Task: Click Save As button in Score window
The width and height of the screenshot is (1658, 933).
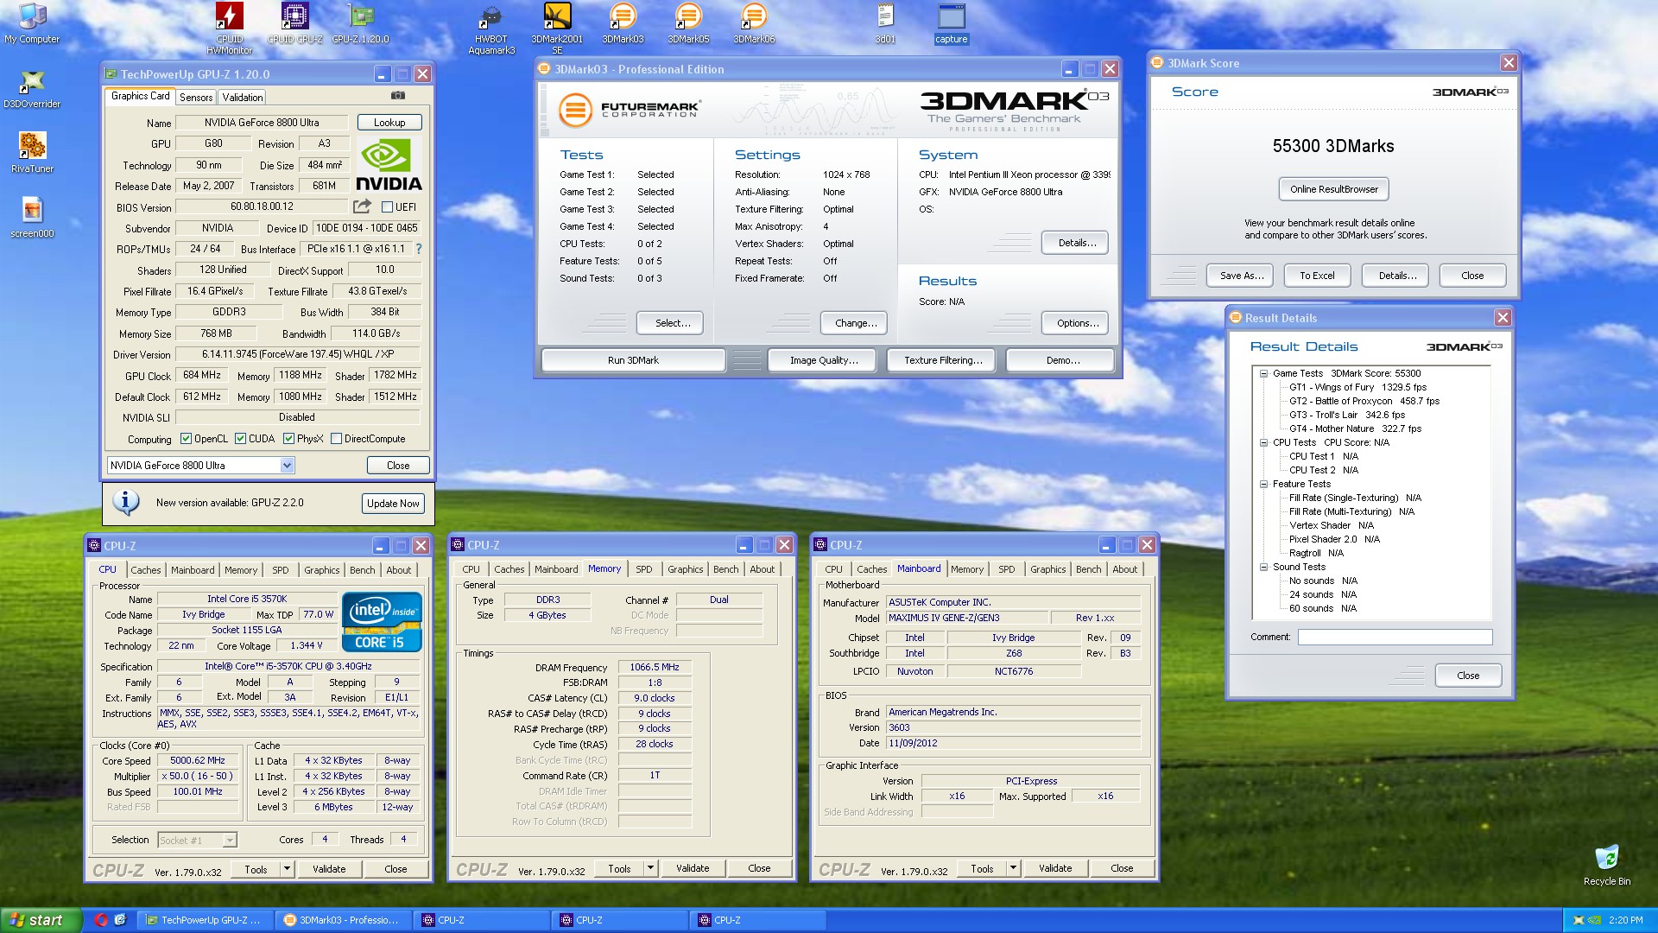Action: [x=1242, y=276]
